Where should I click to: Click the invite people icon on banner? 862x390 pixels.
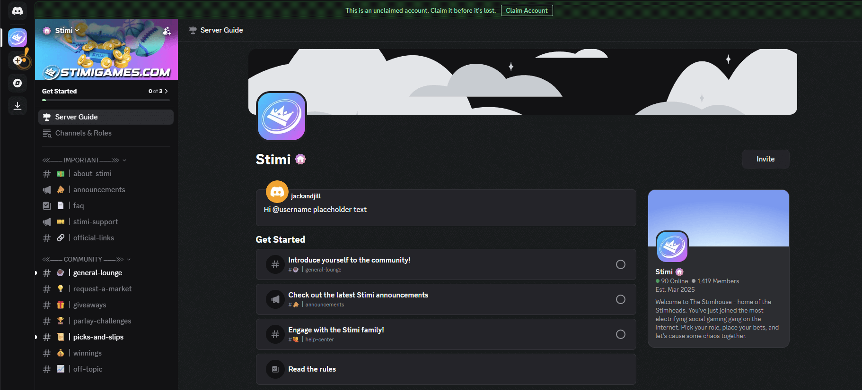[x=167, y=31]
